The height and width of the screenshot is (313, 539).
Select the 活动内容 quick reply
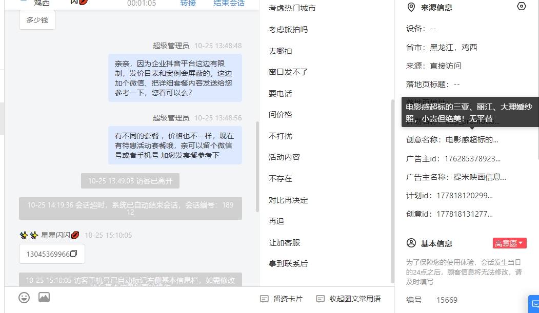(284, 157)
